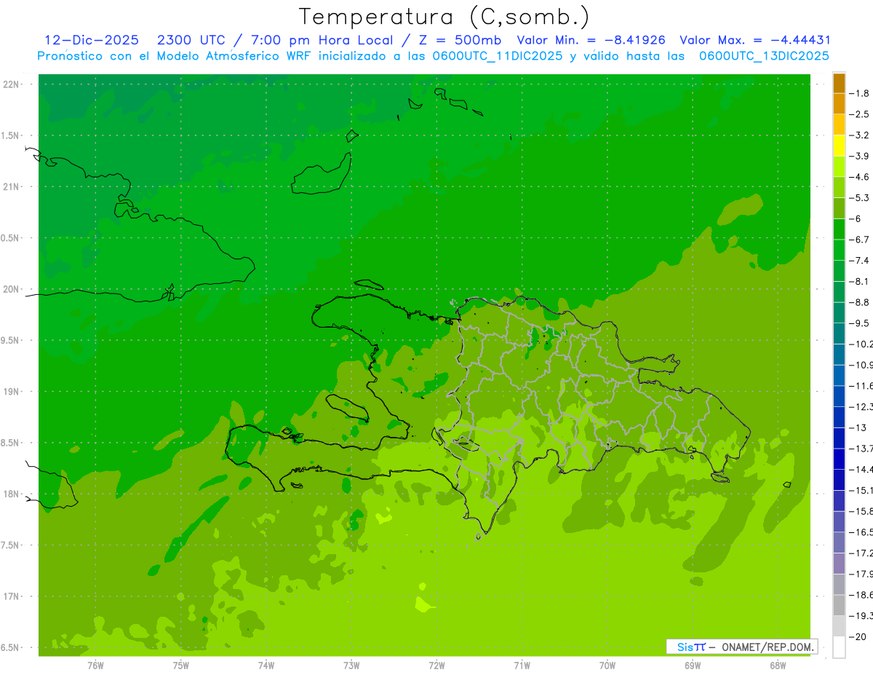Click the '19N' latitude label
873x675 pixels.
coord(12,391)
